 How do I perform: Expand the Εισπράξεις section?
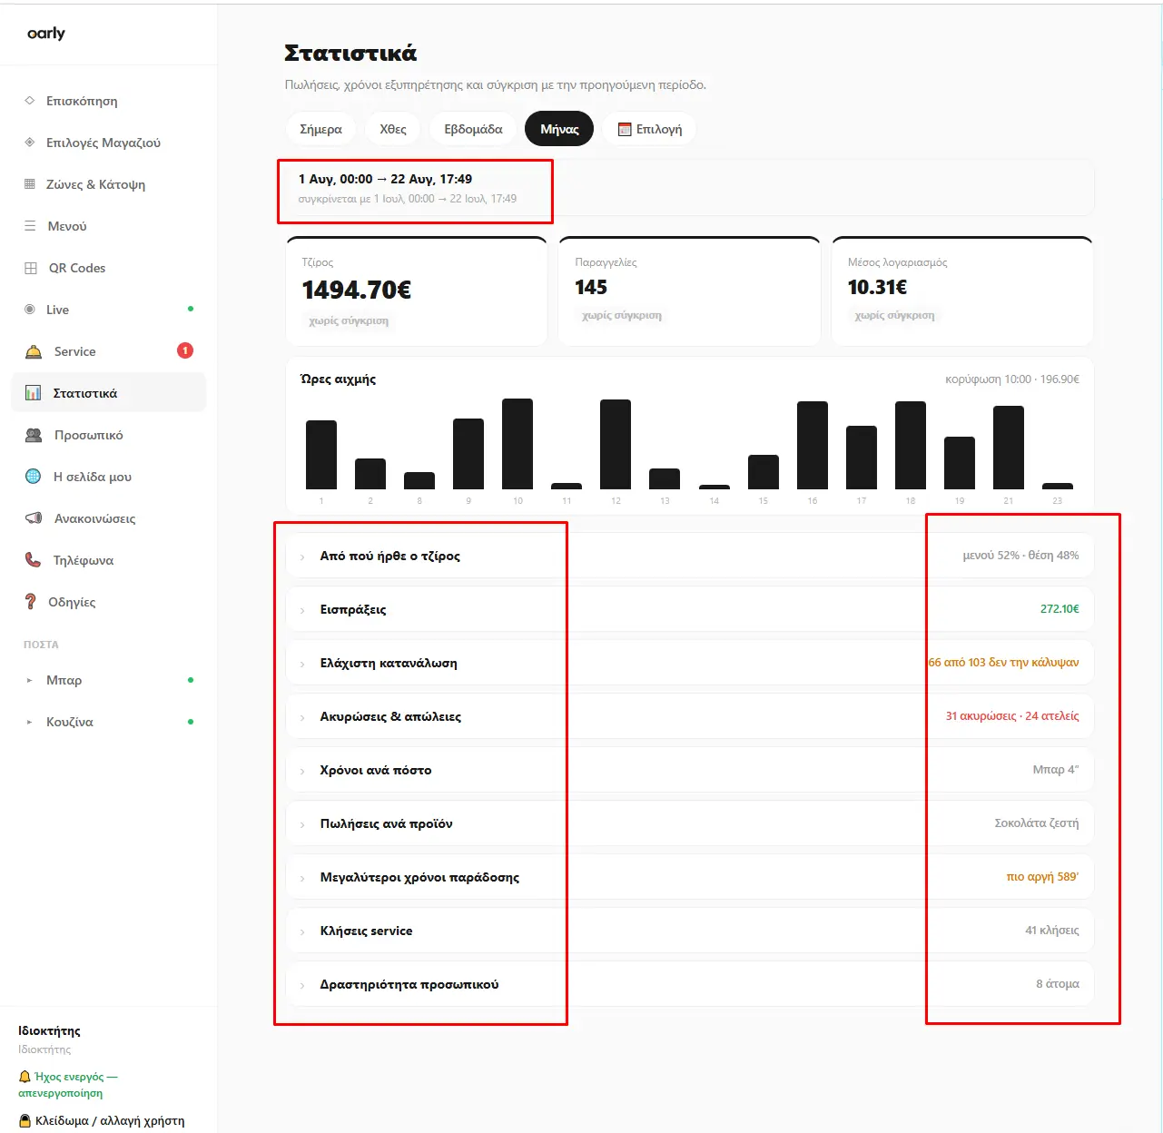click(x=690, y=609)
